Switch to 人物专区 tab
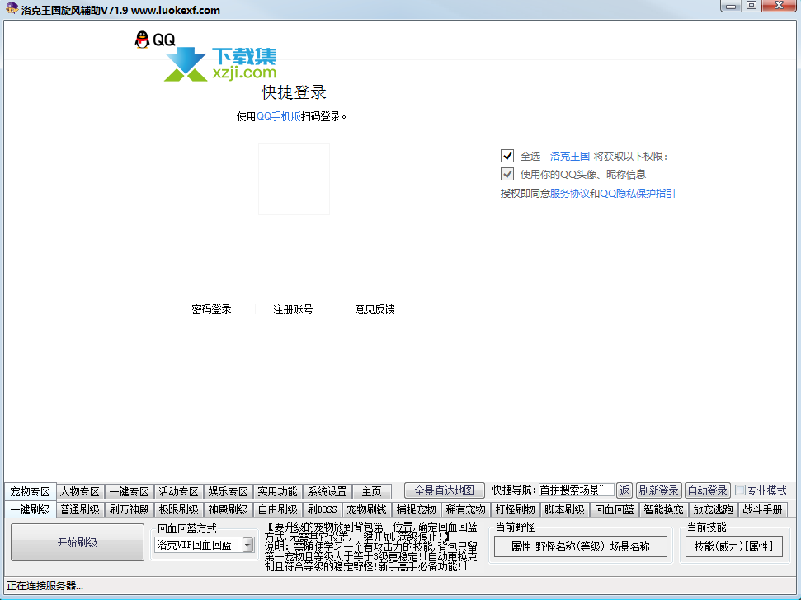Image resolution: width=801 pixels, height=600 pixels. [x=80, y=491]
